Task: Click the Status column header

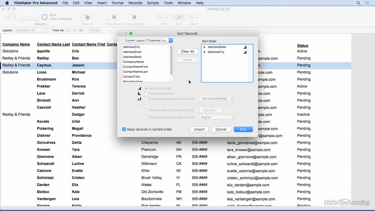Action: click(303, 46)
